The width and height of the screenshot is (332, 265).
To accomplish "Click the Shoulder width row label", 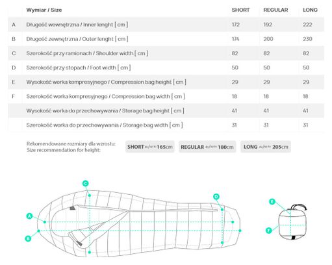I will point(87,53).
